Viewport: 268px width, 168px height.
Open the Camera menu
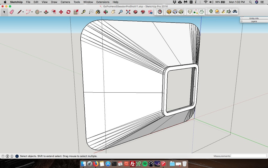point(65,2)
